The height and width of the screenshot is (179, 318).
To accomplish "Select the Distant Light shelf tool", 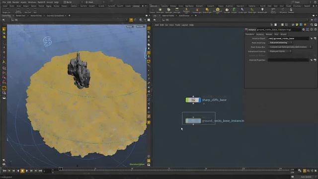I will (207, 10).
